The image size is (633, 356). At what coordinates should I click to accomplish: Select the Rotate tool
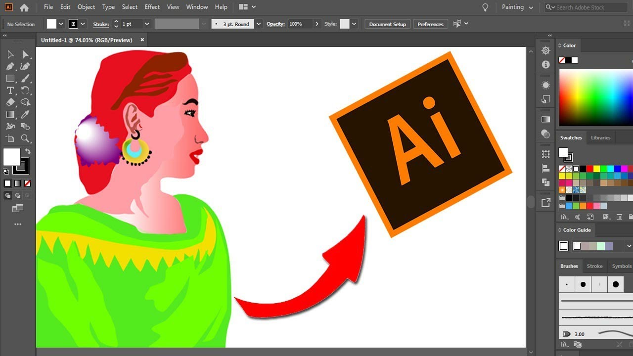pyautogui.click(x=25, y=90)
